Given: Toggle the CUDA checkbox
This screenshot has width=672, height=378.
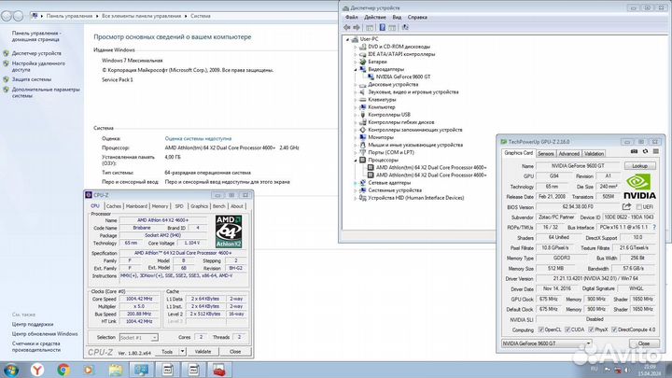Looking at the screenshot, I should pyautogui.click(x=567, y=329).
